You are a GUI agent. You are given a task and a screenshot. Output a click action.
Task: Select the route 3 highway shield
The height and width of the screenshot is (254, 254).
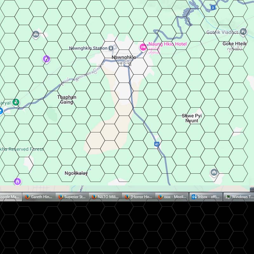tap(213, 8)
